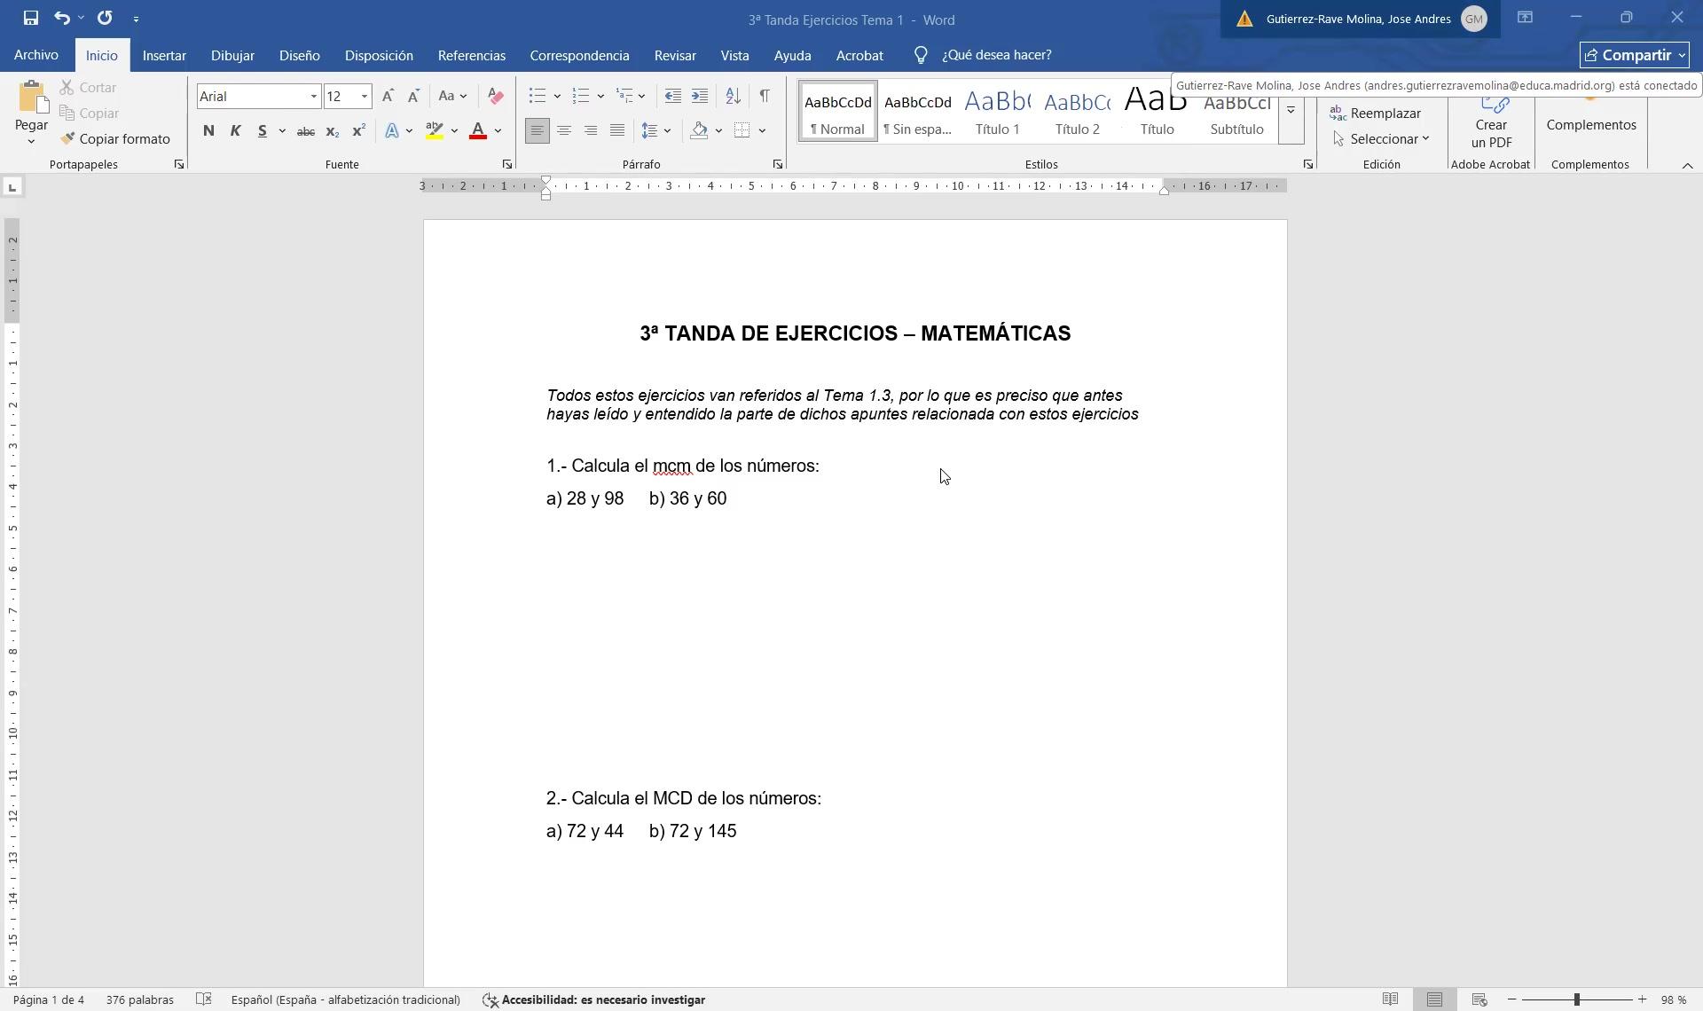Toggle bold formatting with N button
The width and height of the screenshot is (1703, 1011).
tap(208, 131)
